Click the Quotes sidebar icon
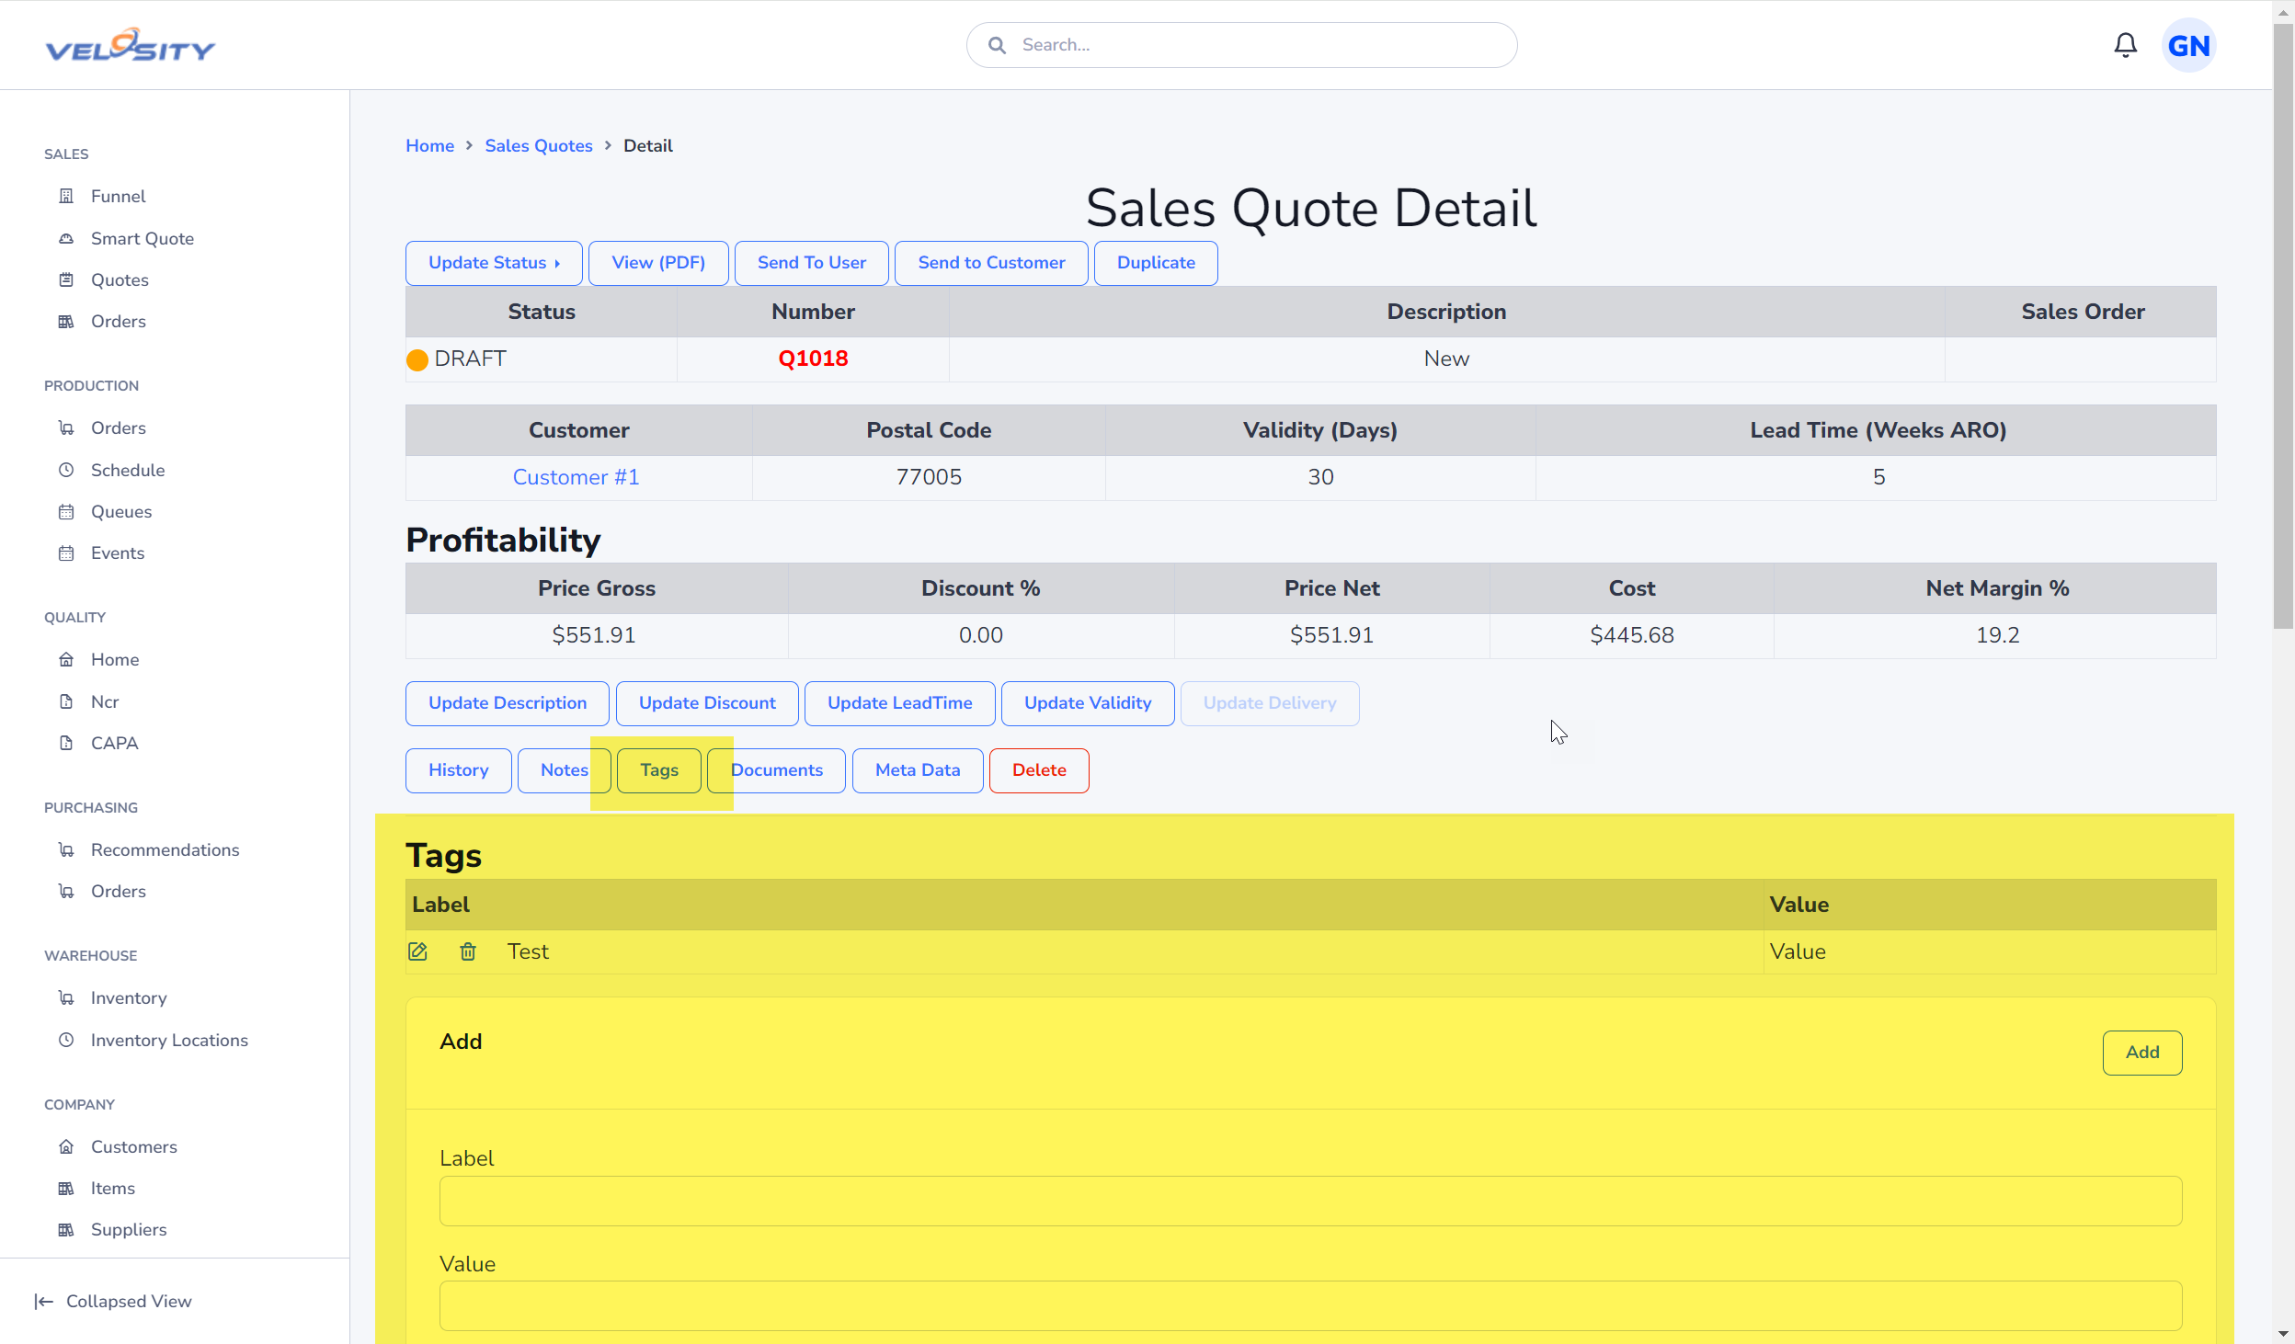This screenshot has width=2295, height=1344. pos(66,279)
